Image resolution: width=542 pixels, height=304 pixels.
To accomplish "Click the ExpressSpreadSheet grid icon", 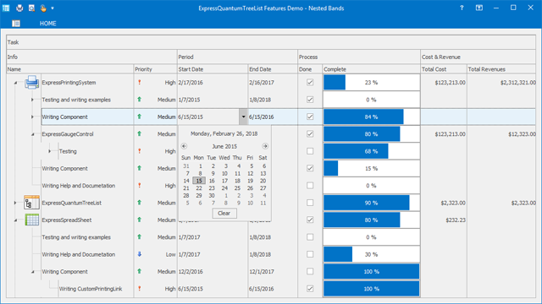I will (32, 220).
